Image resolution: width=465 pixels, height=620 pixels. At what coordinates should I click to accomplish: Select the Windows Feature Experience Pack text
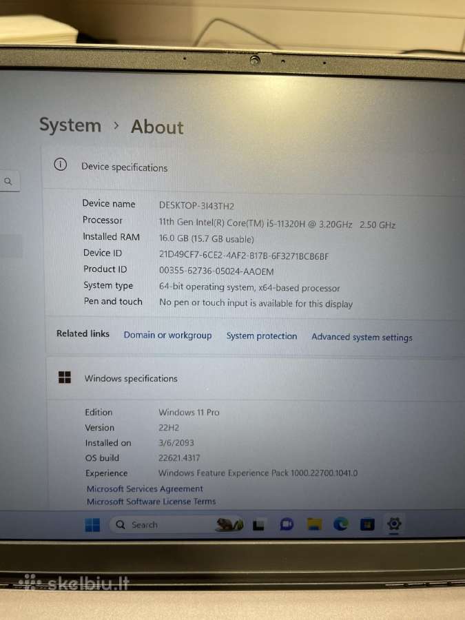(258, 473)
